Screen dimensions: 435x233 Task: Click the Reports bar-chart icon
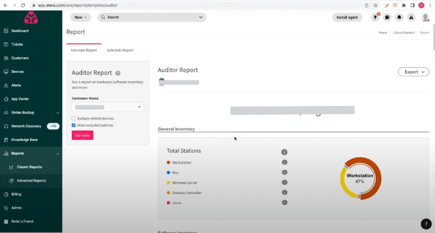pyautogui.click(x=6, y=154)
